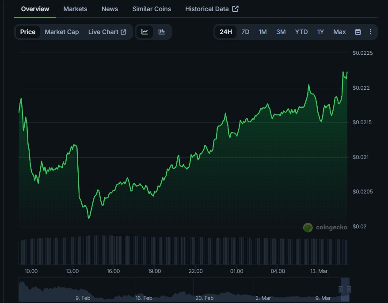Change chart range to 1M

click(x=262, y=32)
